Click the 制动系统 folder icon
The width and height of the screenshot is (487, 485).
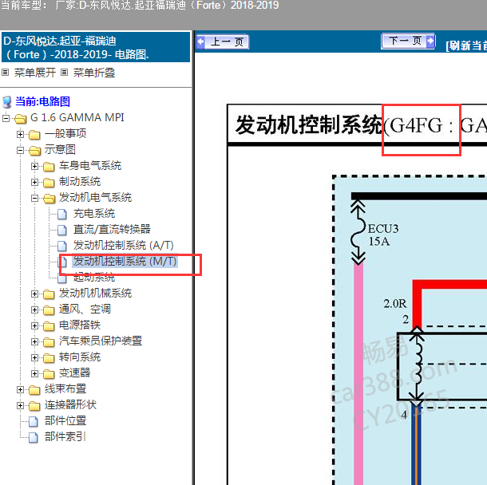(49, 183)
